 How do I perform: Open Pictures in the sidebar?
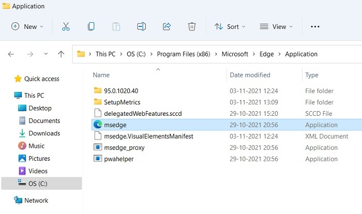pyautogui.click(x=39, y=158)
